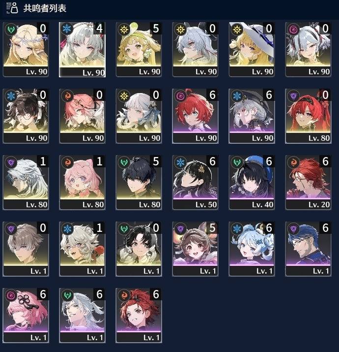Click the Spectro icon on the green-headband blonde card
The width and height of the screenshot is (339, 352).
tap(124, 29)
